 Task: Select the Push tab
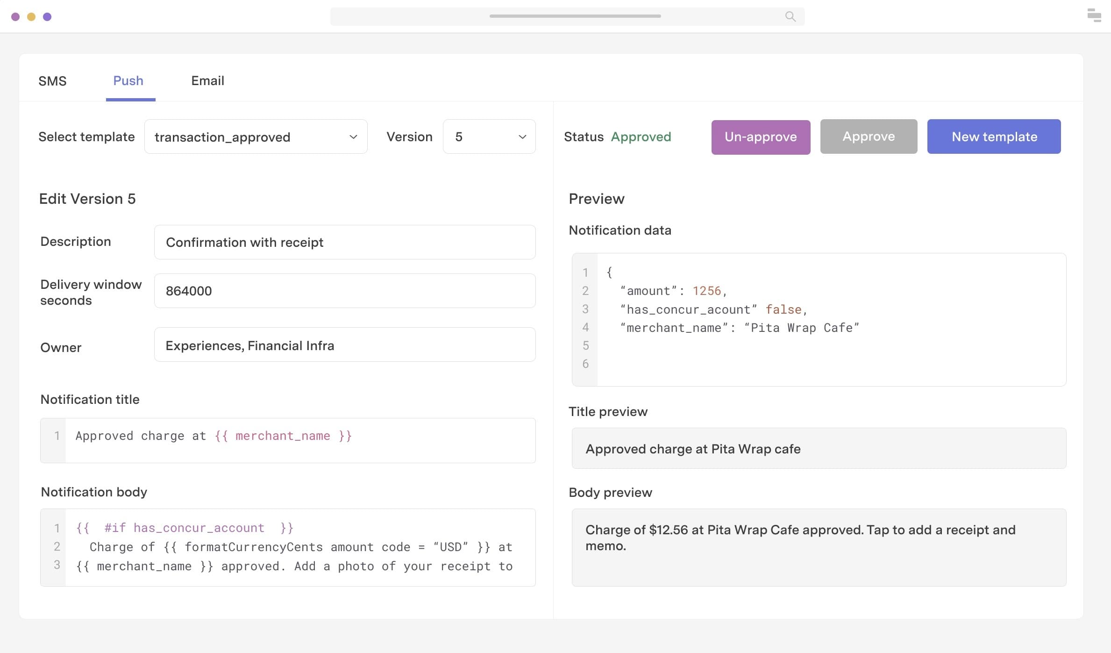pos(128,81)
